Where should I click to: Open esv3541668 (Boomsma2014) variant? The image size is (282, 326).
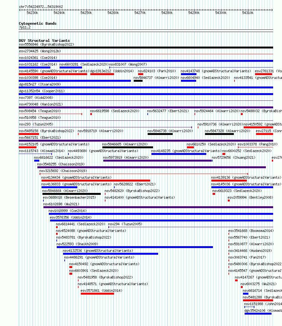251,231
